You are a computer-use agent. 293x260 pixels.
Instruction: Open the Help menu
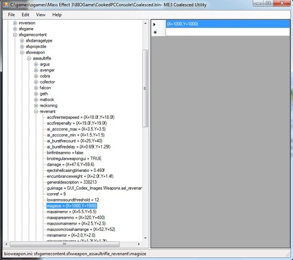[x=57, y=15]
